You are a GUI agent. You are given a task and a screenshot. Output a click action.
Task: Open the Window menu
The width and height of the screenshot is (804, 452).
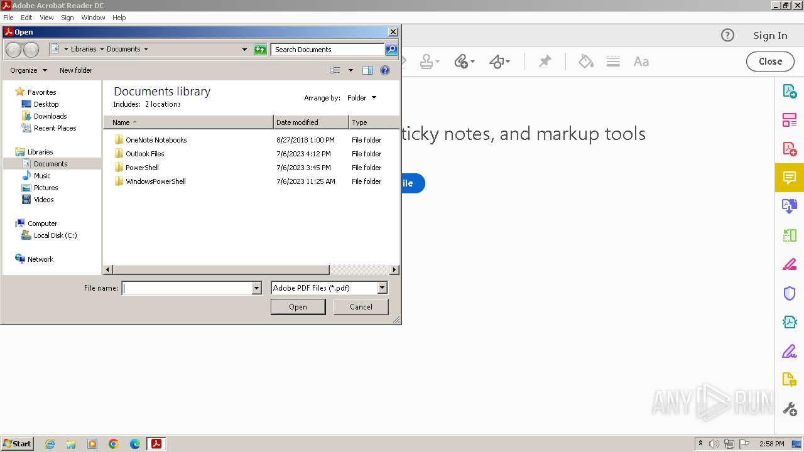pos(93,18)
